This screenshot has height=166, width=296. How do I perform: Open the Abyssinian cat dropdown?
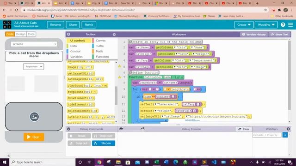point(34,66)
